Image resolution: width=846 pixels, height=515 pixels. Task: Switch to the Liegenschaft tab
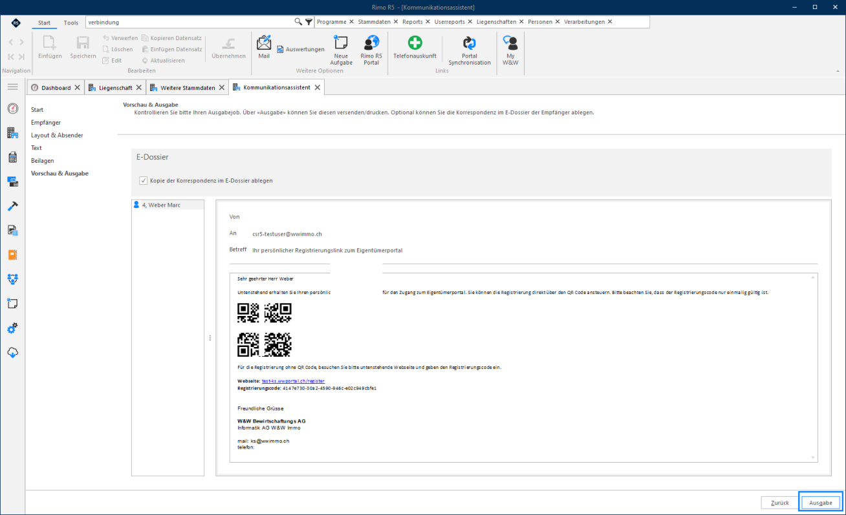115,87
